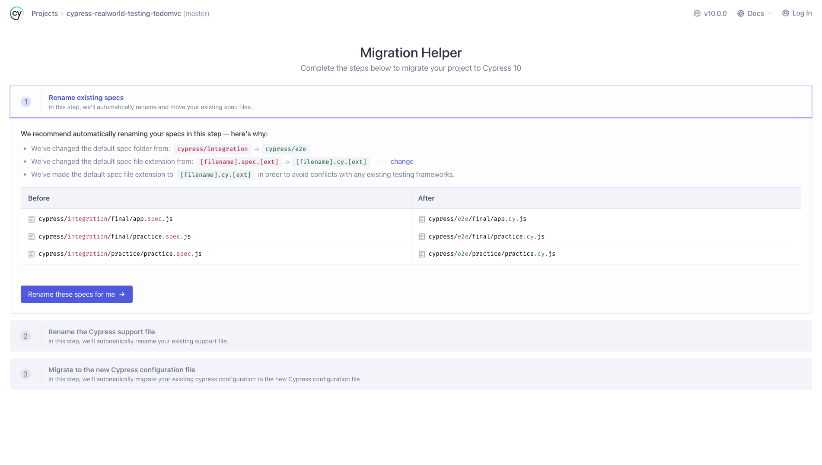Click file icon for e2e/practice/practice.cy.js

coord(422,254)
